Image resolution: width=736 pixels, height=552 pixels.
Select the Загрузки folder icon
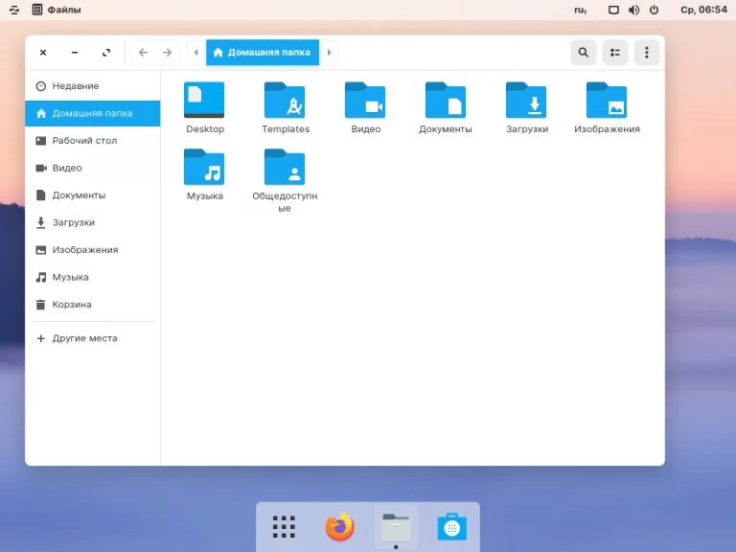tap(526, 101)
